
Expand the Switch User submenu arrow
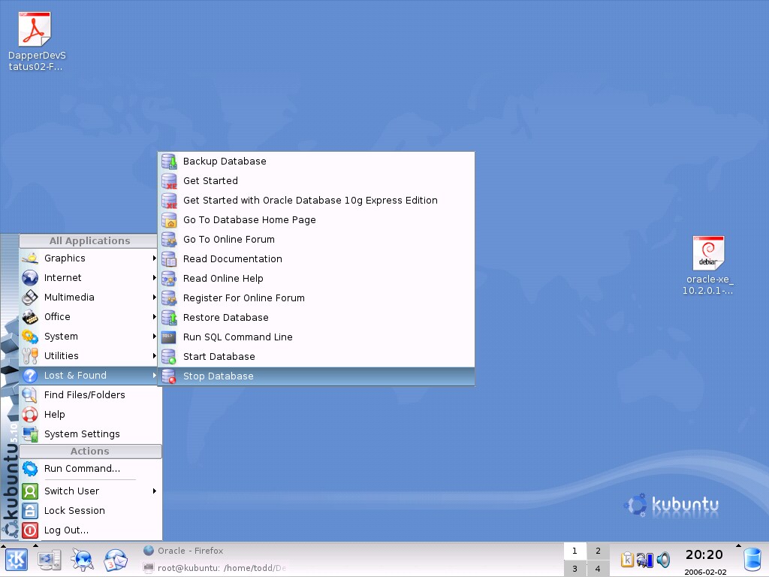[155, 491]
